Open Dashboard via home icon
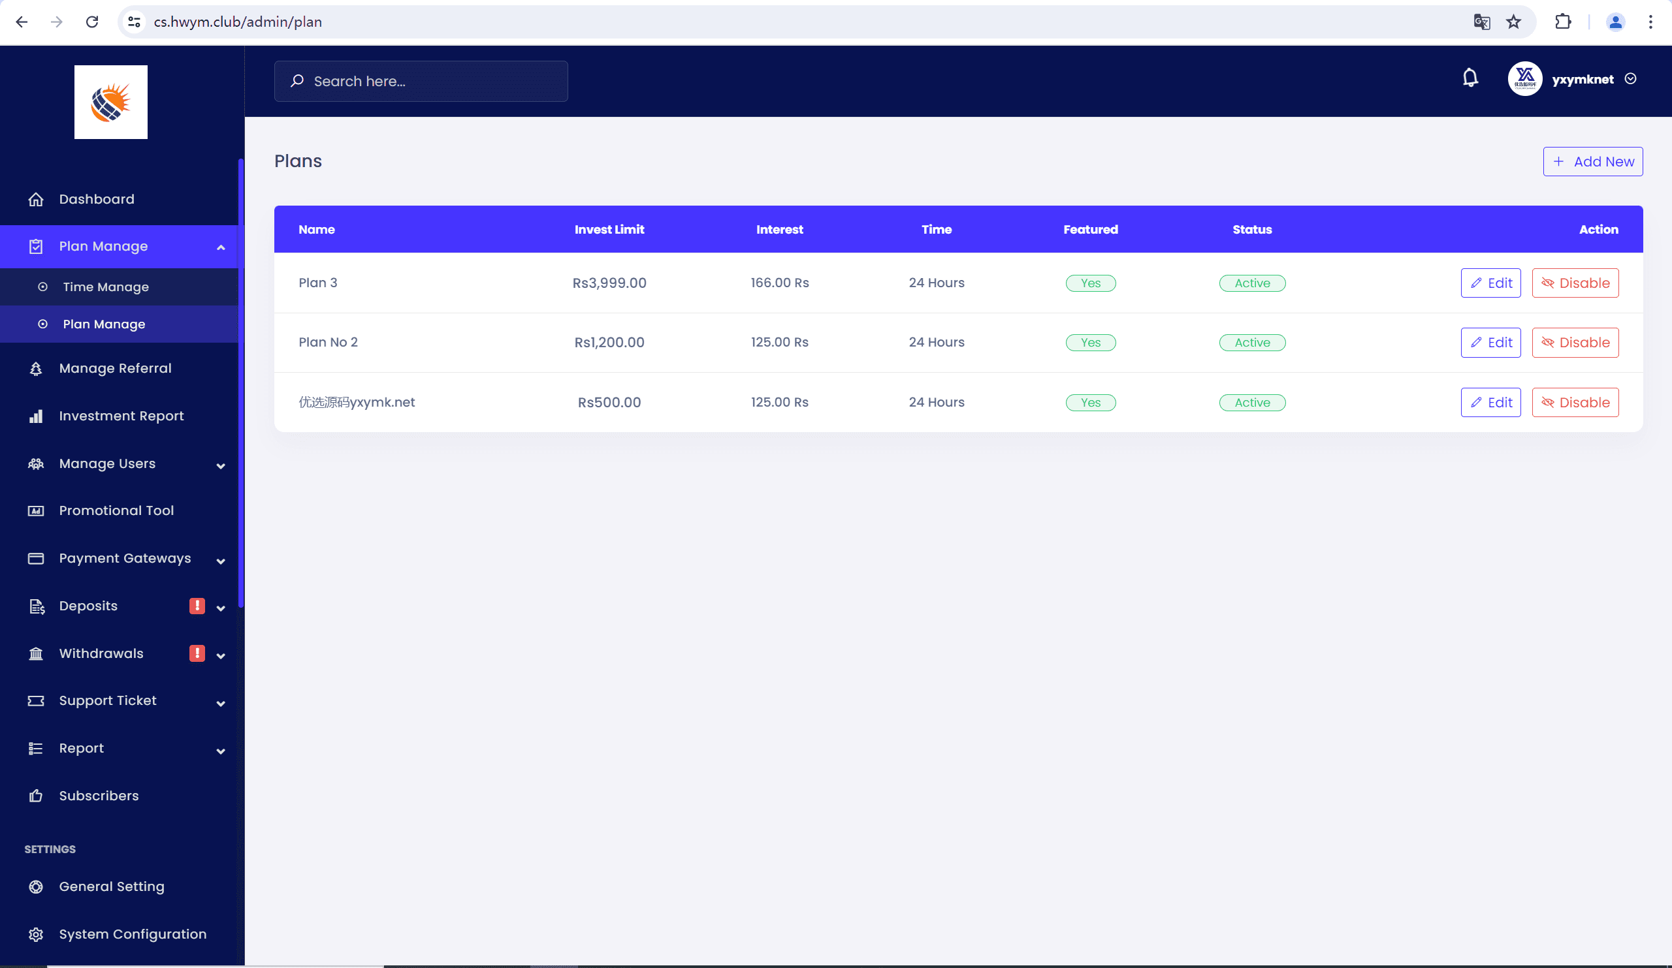The image size is (1672, 968). click(x=36, y=199)
